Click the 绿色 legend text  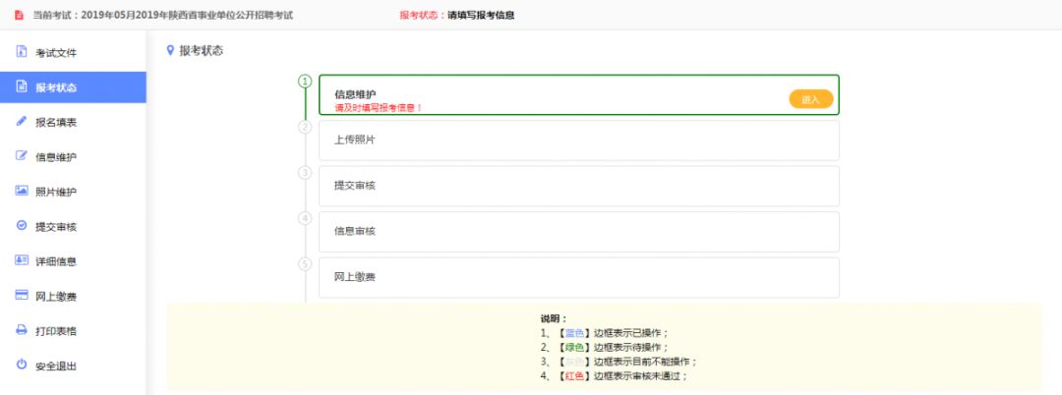coord(575,348)
